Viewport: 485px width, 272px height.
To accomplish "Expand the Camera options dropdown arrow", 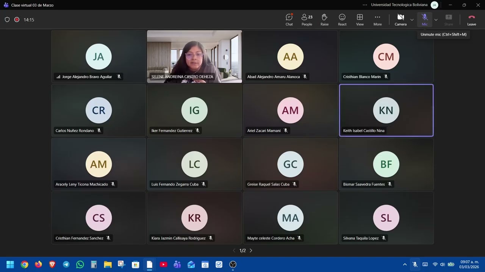I will tap(412, 20).
